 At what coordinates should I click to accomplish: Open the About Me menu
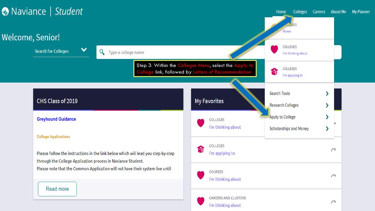click(338, 12)
